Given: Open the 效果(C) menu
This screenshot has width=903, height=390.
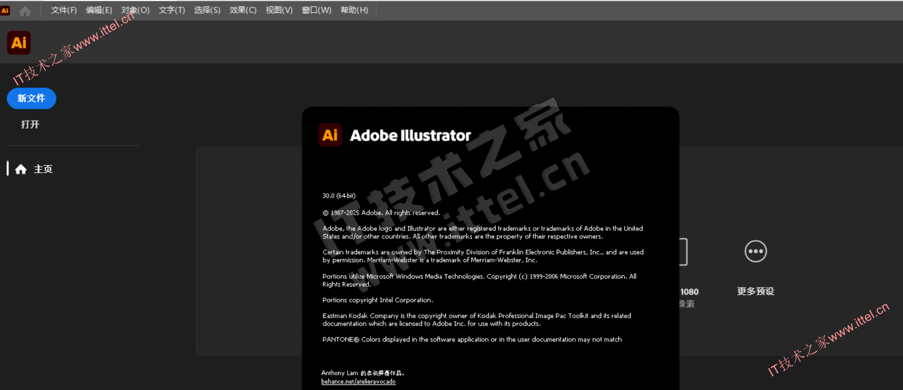Looking at the screenshot, I should click(243, 10).
